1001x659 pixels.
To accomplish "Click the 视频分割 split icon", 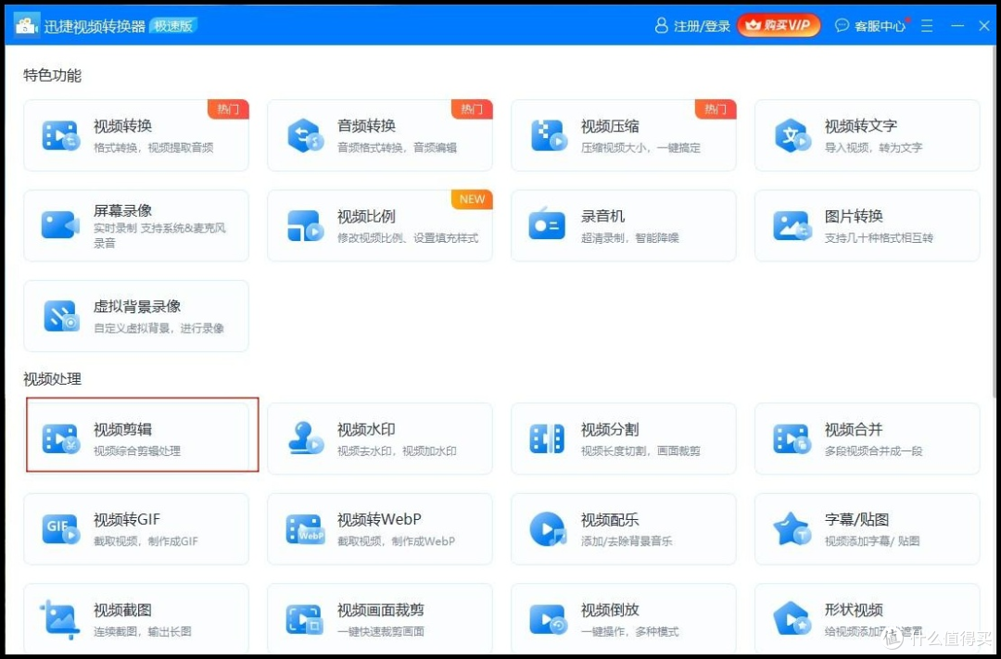I will coord(547,439).
